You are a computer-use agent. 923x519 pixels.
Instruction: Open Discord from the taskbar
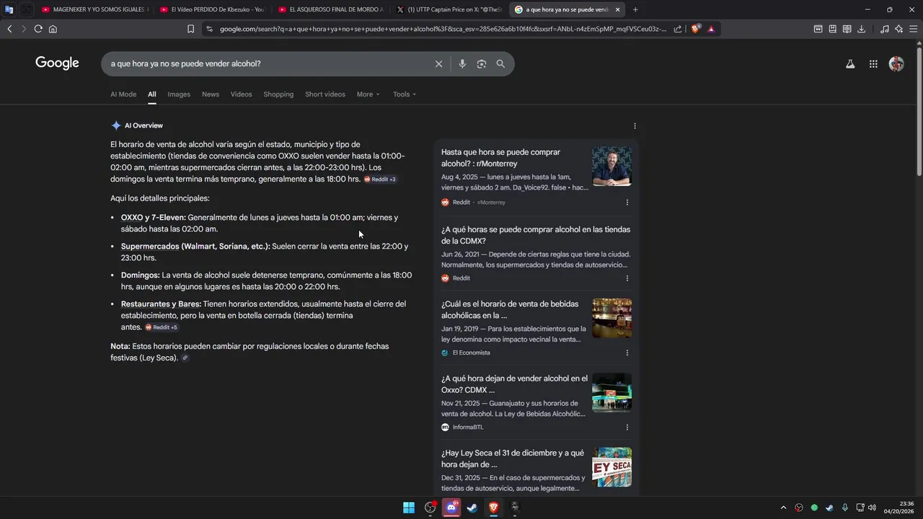pyautogui.click(x=451, y=507)
